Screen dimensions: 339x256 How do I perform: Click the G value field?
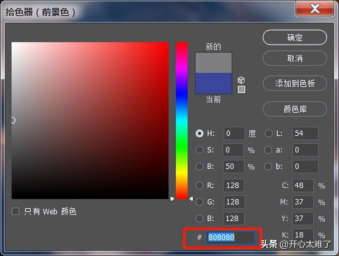[x=234, y=202]
